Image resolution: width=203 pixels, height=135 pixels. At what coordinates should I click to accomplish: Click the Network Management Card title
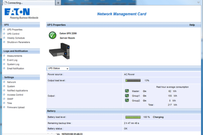click(x=122, y=14)
